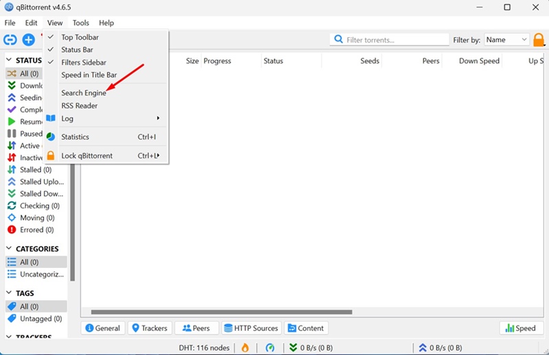549x355 pixels.
Task: Click the torrent list horizontal scrollbar
Action: [x=222, y=312]
